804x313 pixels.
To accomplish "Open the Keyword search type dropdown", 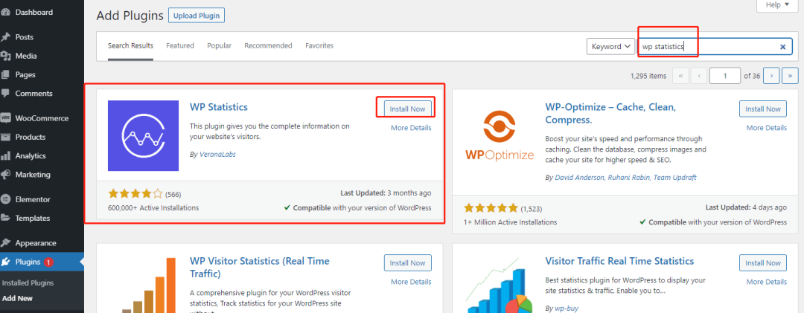I will (611, 46).
